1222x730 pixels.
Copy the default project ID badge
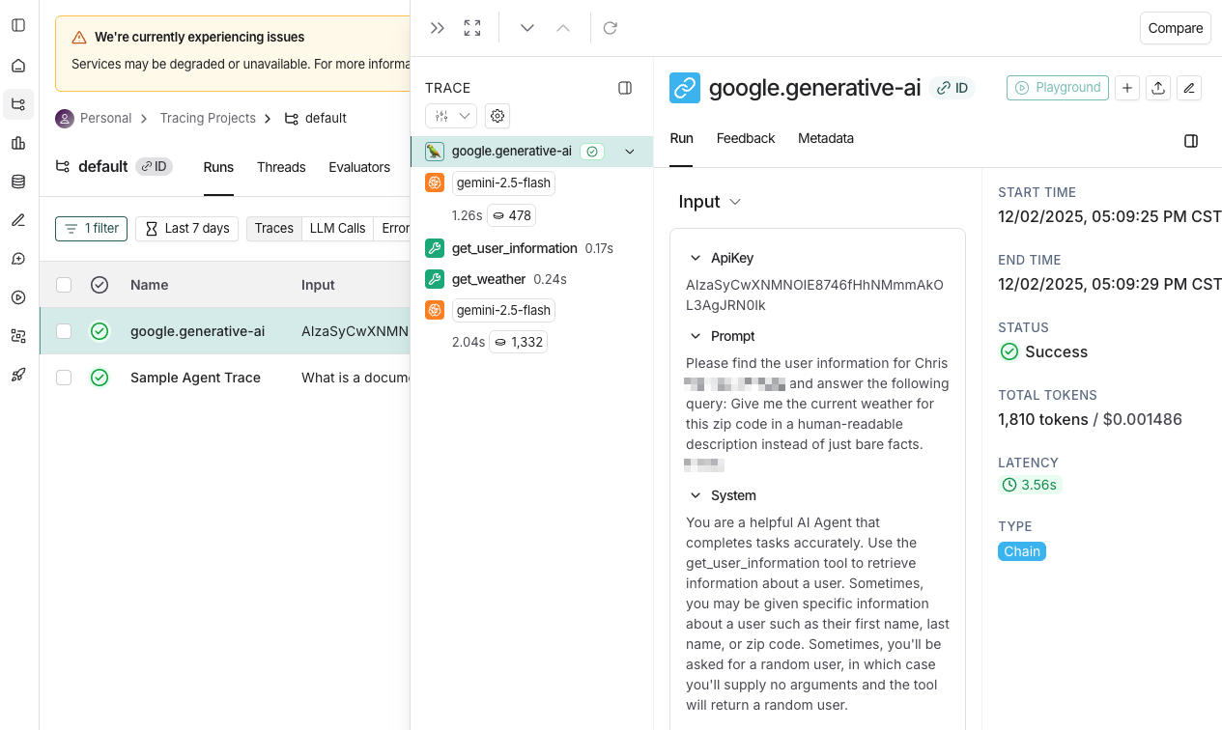coord(154,166)
